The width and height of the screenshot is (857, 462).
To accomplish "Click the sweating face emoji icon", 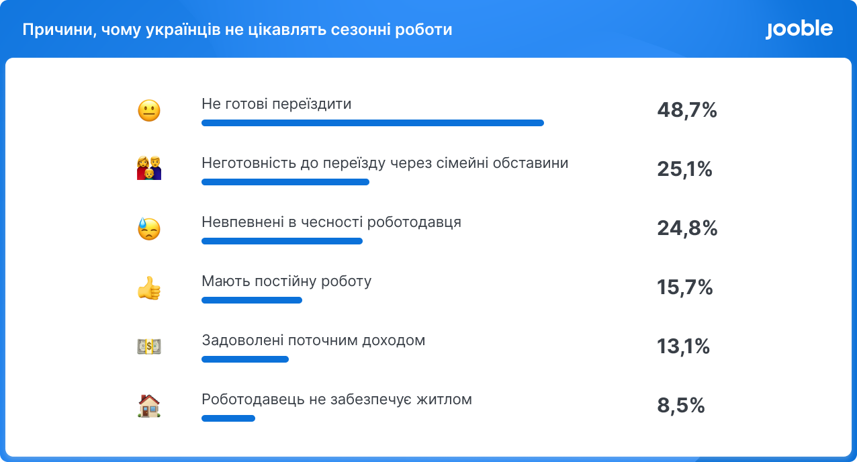I will coord(149,229).
